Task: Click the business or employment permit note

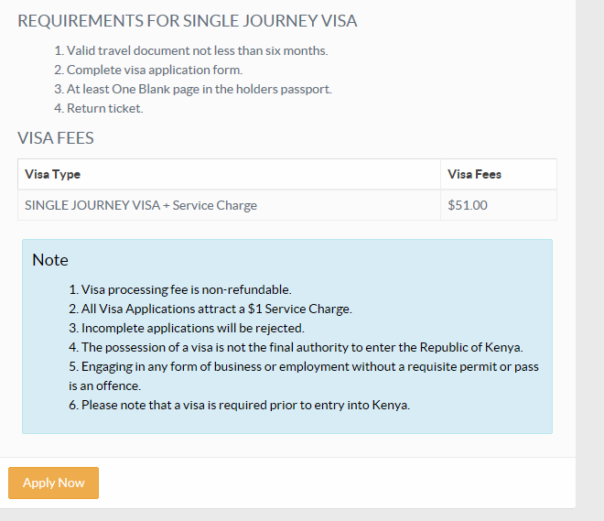Action: [x=304, y=366]
